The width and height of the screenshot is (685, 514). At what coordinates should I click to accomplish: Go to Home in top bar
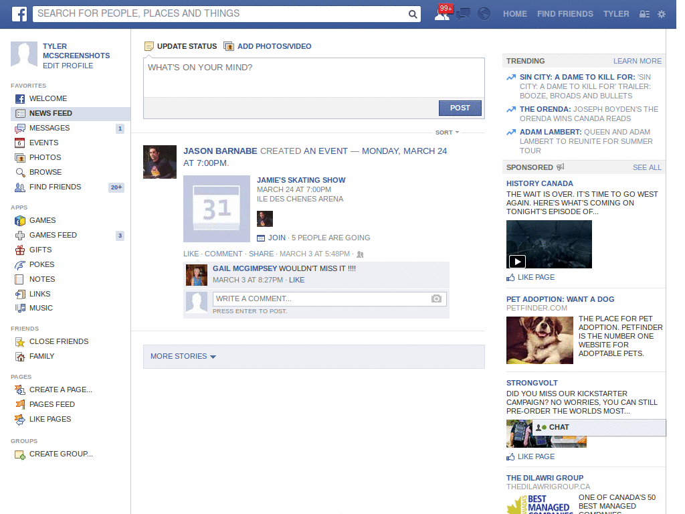[x=514, y=14]
